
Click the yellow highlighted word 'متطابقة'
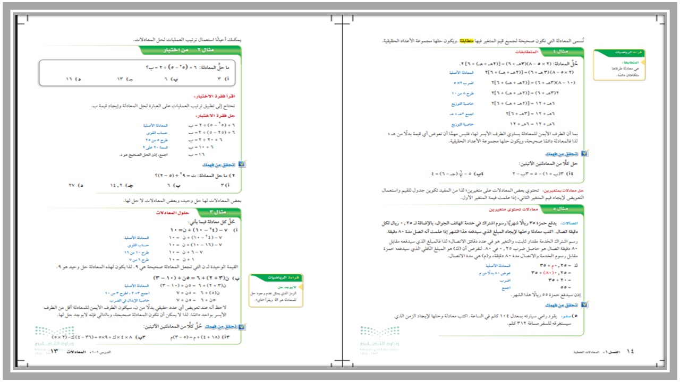point(468,40)
